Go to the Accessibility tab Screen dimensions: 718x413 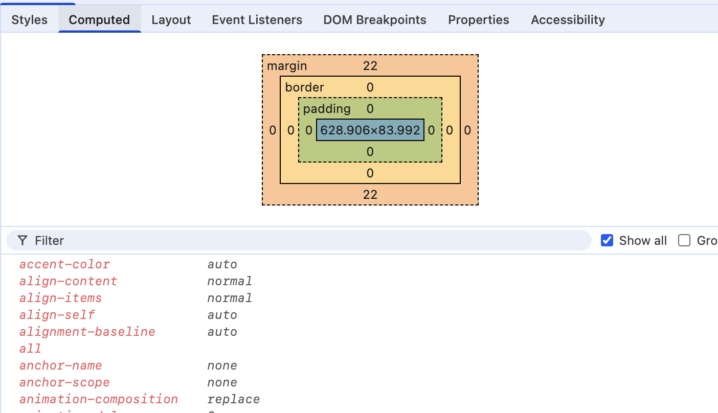(568, 20)
